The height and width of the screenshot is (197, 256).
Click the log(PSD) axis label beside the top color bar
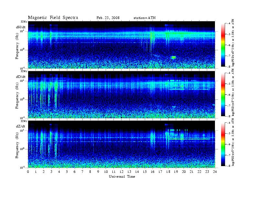pos(233,42)
